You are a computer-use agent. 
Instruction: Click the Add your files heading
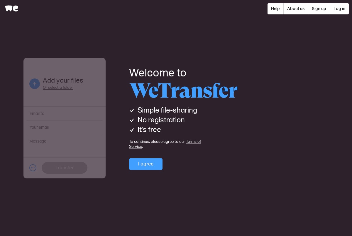(63, 81)
